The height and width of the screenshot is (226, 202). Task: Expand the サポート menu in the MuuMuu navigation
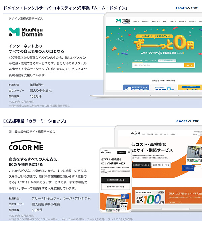(192, 21)
